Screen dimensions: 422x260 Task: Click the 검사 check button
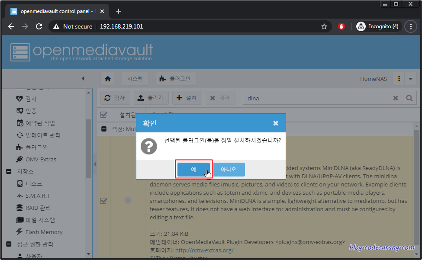point(115,98)
